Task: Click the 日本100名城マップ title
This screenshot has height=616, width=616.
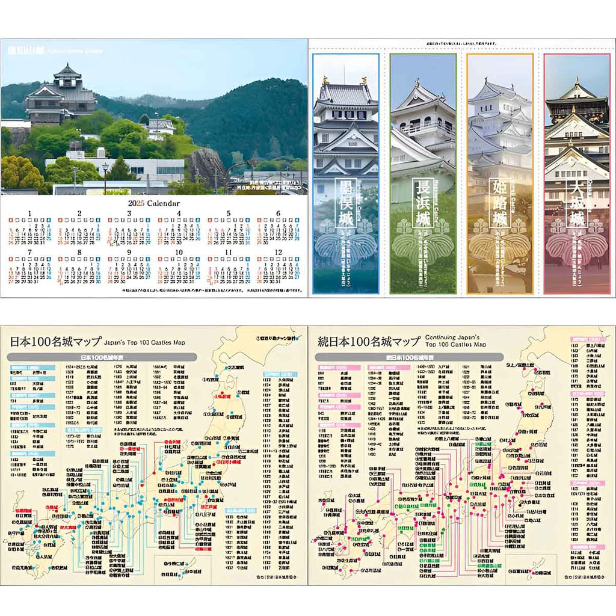Action: click(55, 341)
